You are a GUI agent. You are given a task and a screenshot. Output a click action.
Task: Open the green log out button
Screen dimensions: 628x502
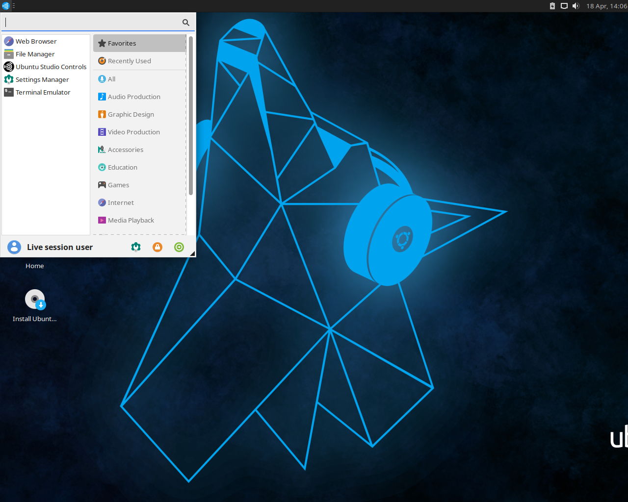[179, 247]
